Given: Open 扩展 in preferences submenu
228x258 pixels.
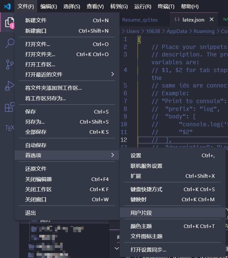Looking at the screenshot, I should tap(172, 176).
